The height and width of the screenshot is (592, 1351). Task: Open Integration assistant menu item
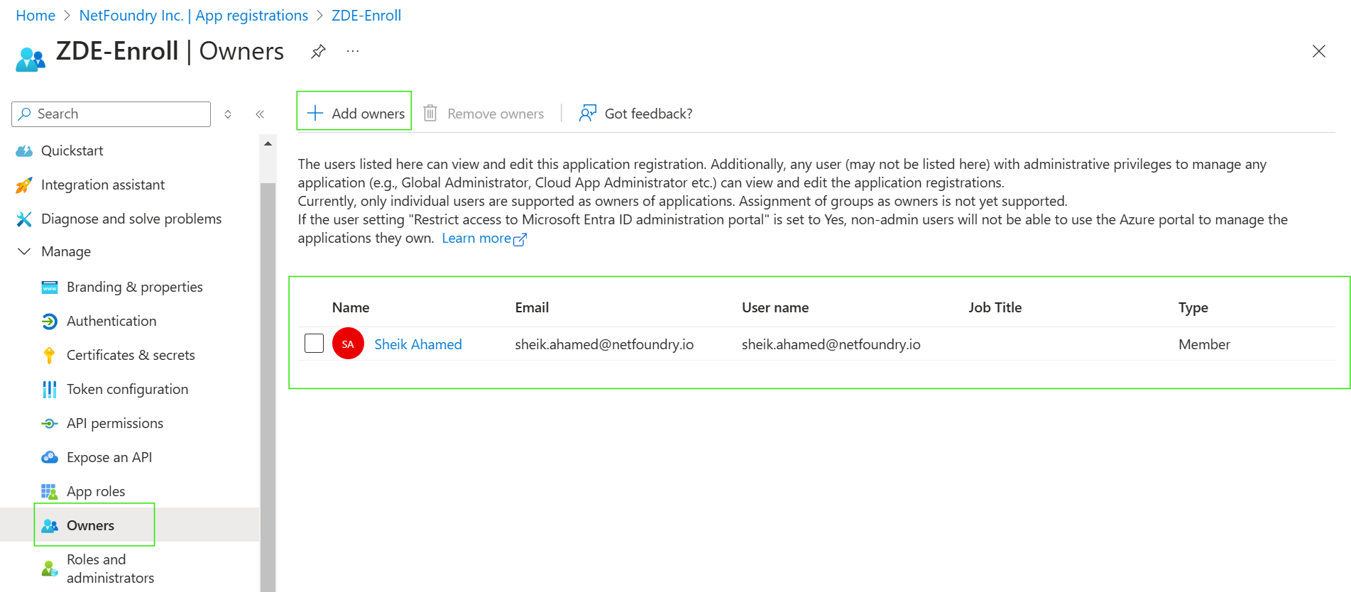(x=103, y=185)
